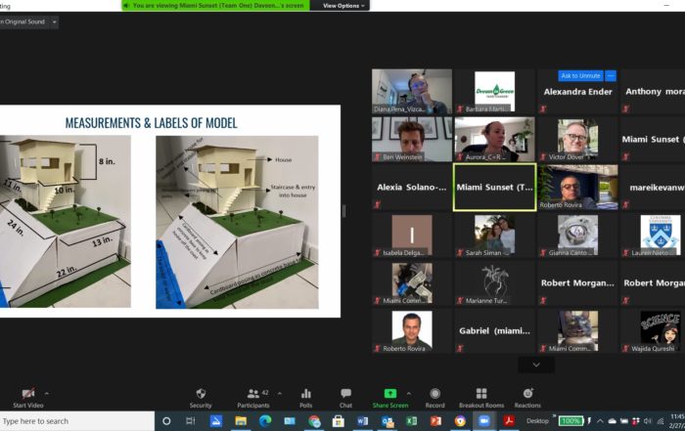
Task: Select Isabela Delga... participant tile
Action: 412,236
